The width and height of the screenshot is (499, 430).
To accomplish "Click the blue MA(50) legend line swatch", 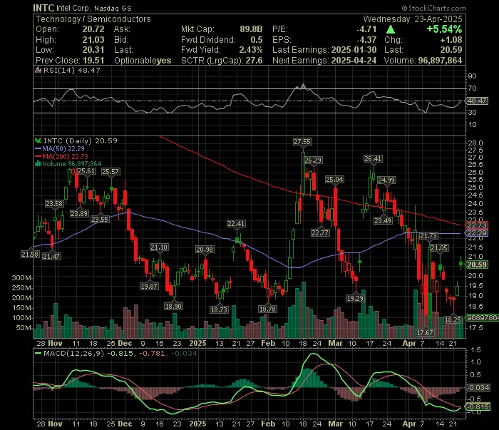I will pos(38,148).
